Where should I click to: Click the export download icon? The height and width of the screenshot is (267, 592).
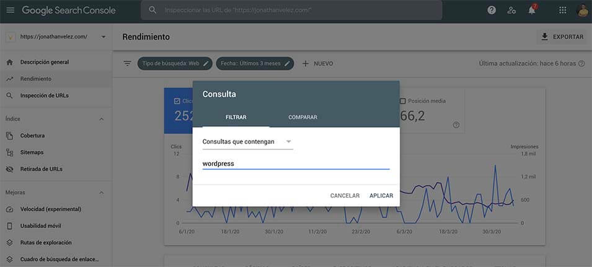[x=544, y=37]
